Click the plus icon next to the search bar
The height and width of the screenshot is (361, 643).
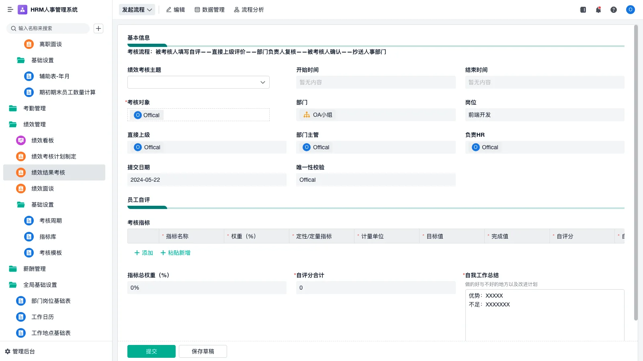pyautogui.click(x=98, y=28)
